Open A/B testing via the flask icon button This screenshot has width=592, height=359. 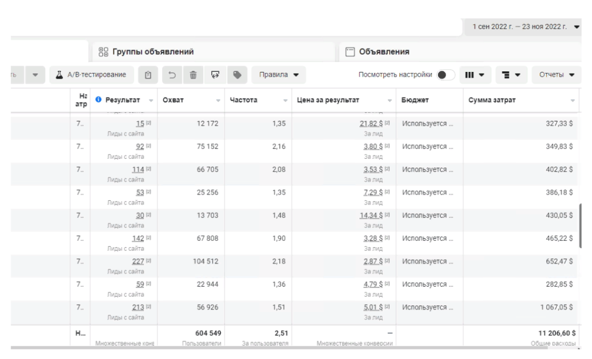(92, 75)
